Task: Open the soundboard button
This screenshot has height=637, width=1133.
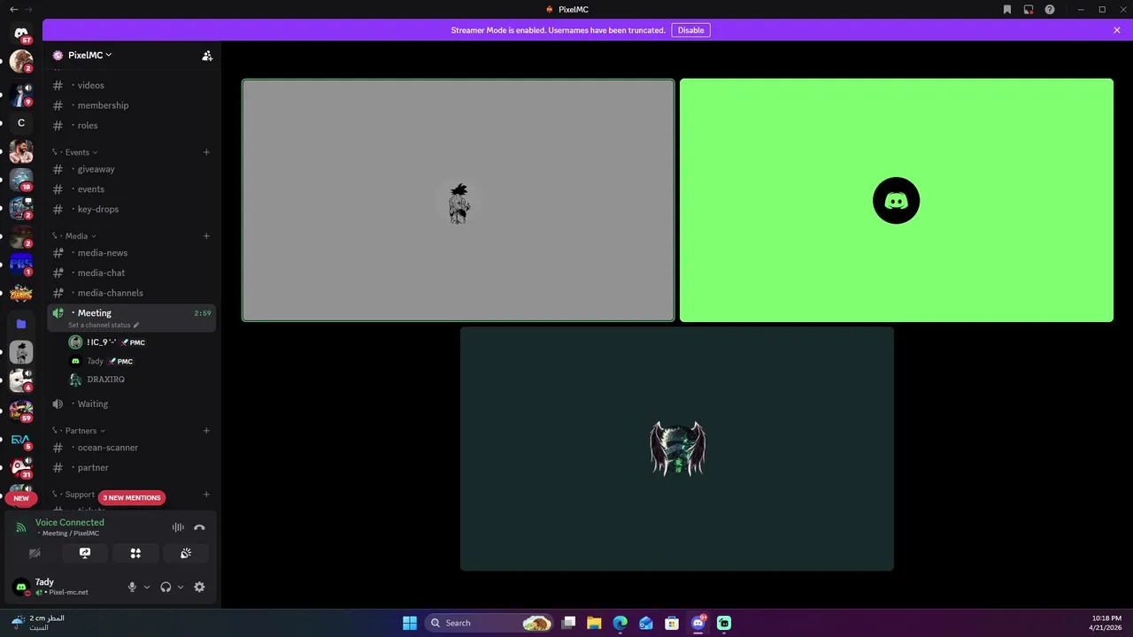Action: click(186, 553)
